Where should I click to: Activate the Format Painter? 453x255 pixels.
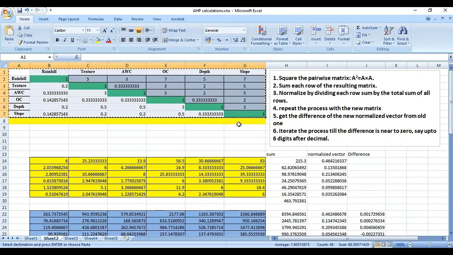point(33,42)
